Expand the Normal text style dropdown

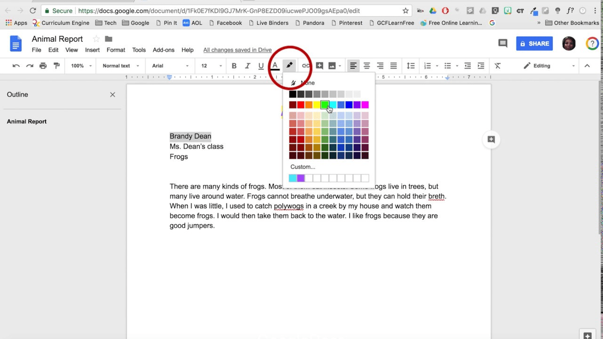pos(120,66)
